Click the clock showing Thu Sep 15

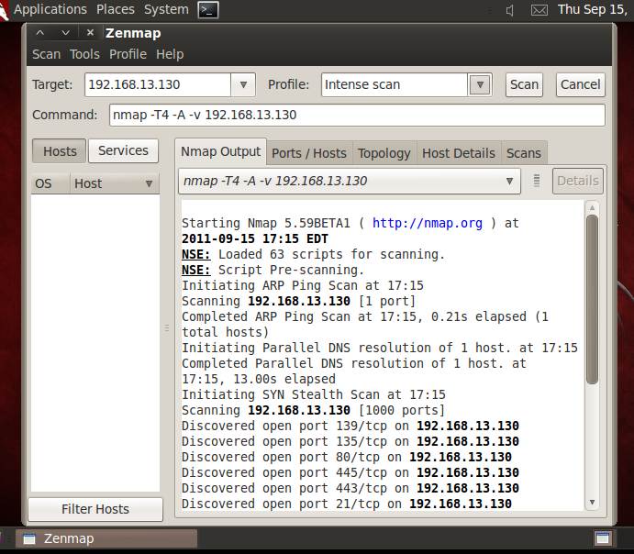tap(593, 9)
